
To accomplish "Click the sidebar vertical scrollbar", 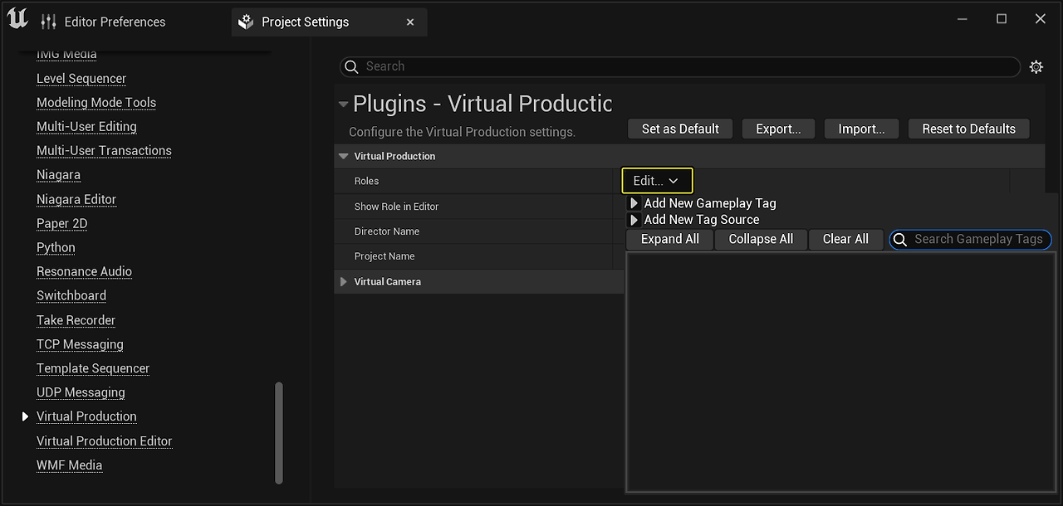I will pos(279,432).
